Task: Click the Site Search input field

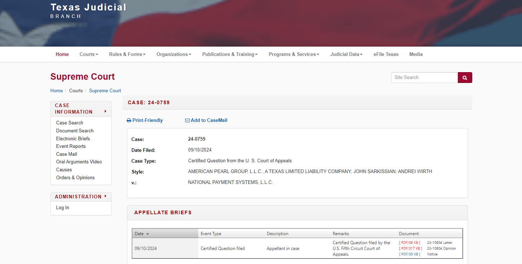Action: pos(424,78)
